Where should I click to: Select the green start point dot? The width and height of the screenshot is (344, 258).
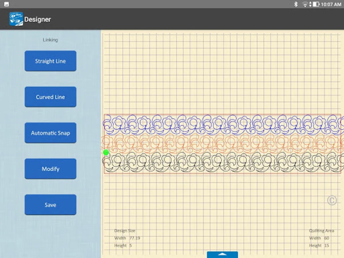(x=106, y=152)
